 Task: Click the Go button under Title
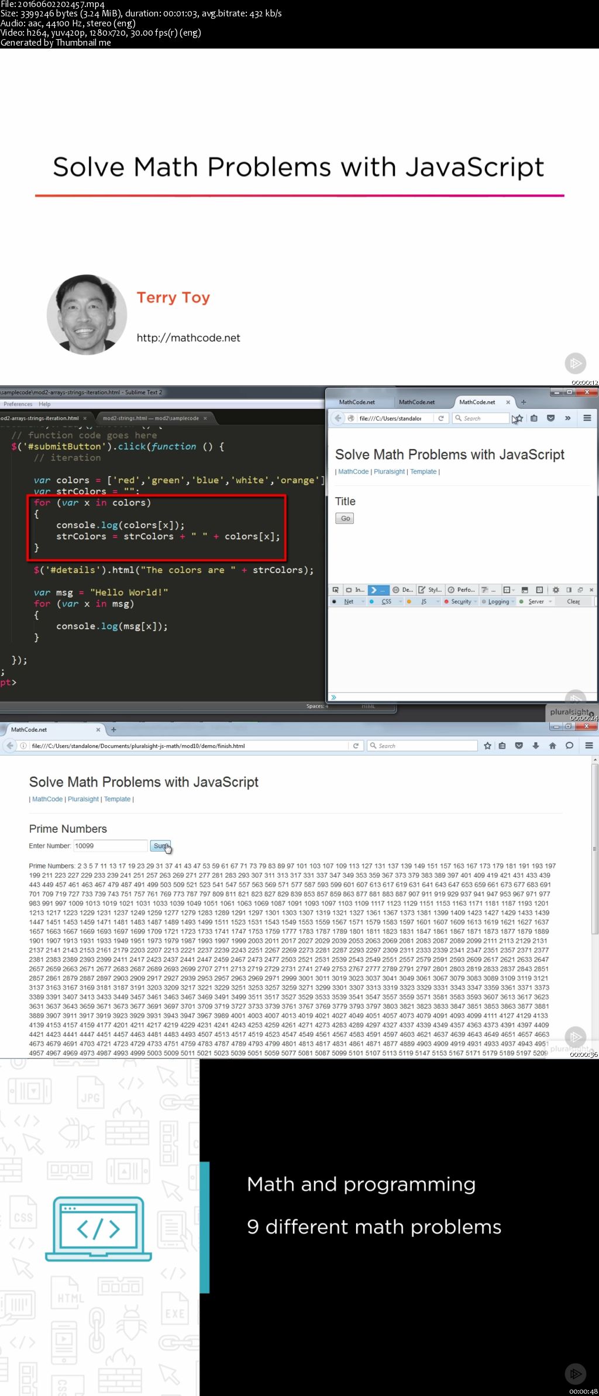click(345, 518)
